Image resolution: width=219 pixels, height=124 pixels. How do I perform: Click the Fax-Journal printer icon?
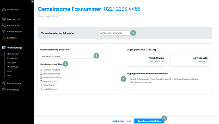tap(4, 19)
